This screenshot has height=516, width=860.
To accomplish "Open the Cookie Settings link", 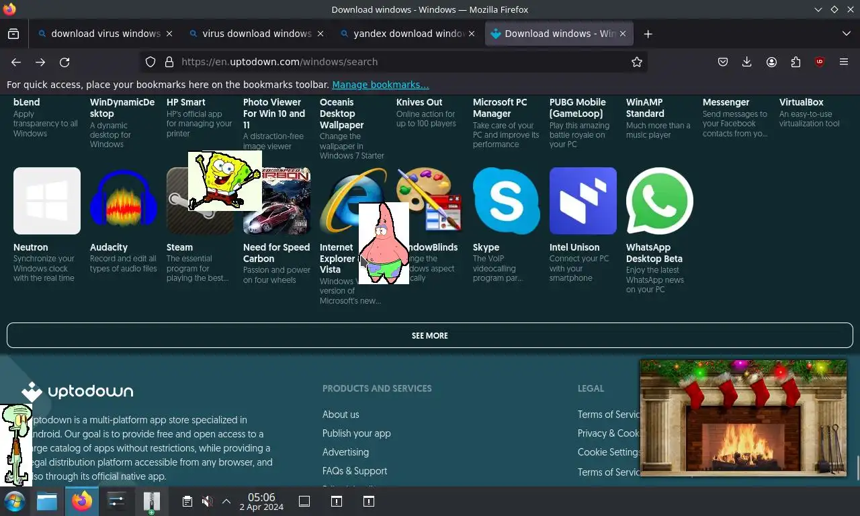I will 609,452.
